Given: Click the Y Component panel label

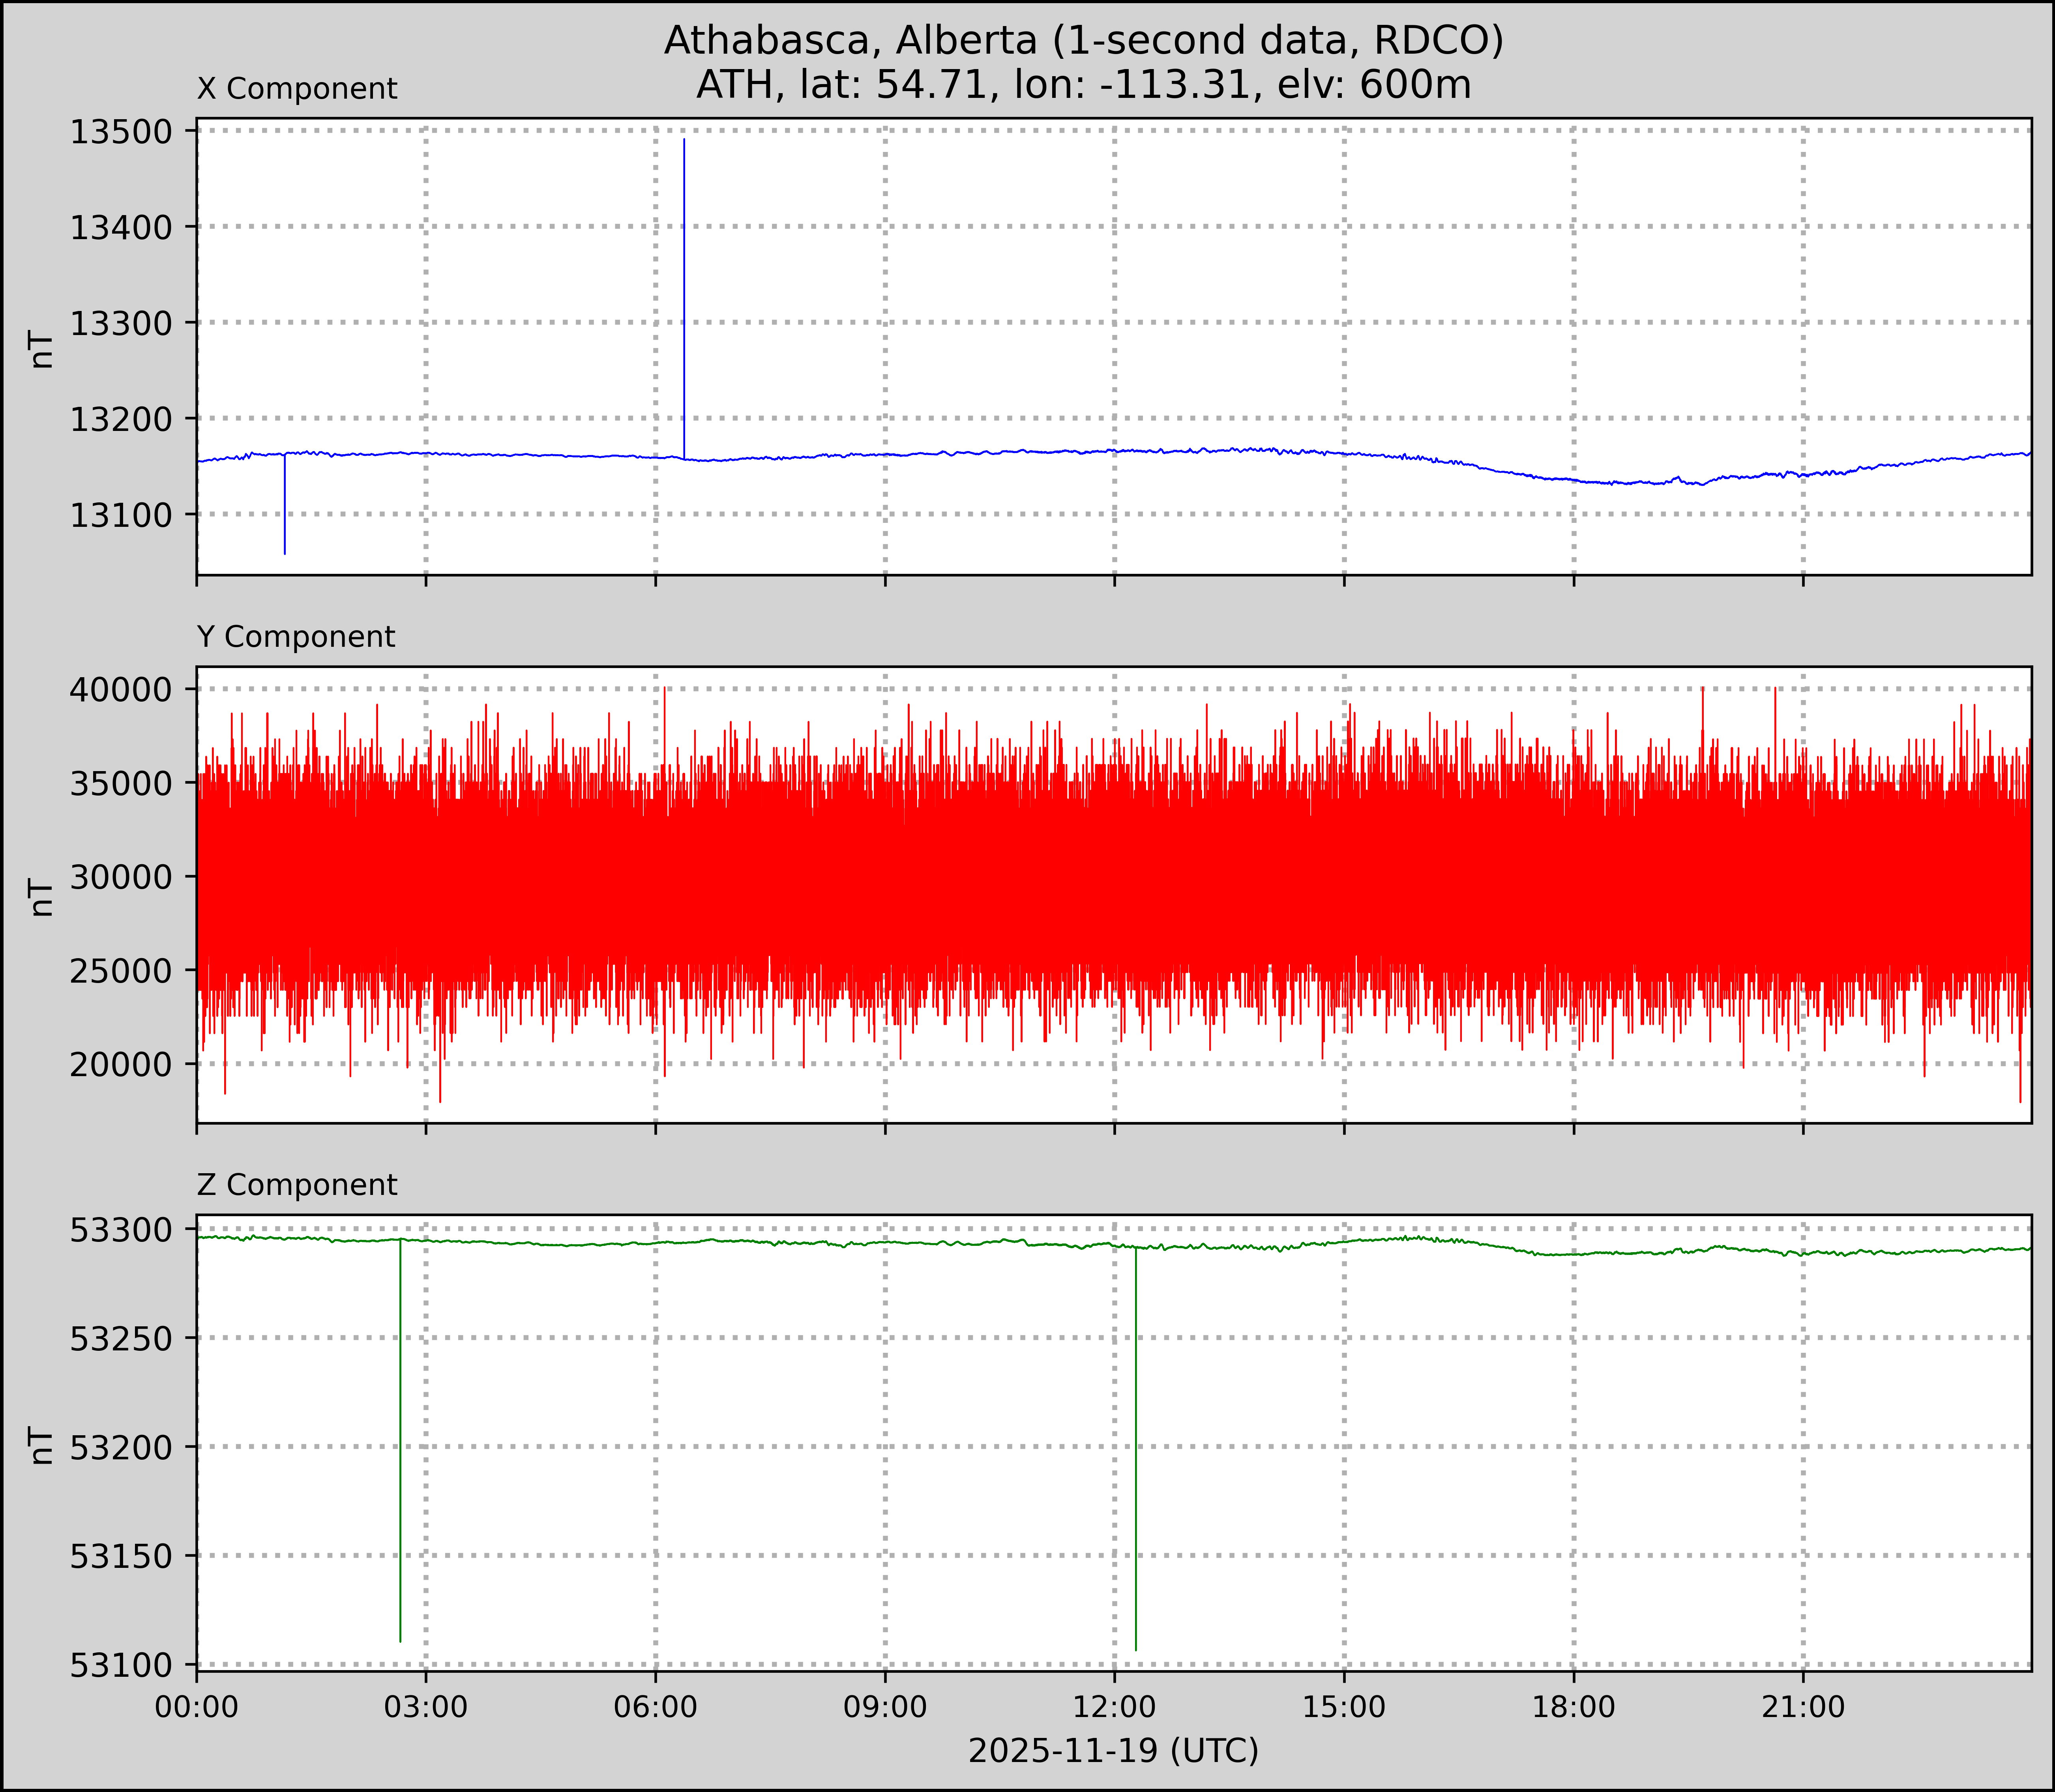Looking at the screenshot, I should pyautogui.click(x=296, y=637).
